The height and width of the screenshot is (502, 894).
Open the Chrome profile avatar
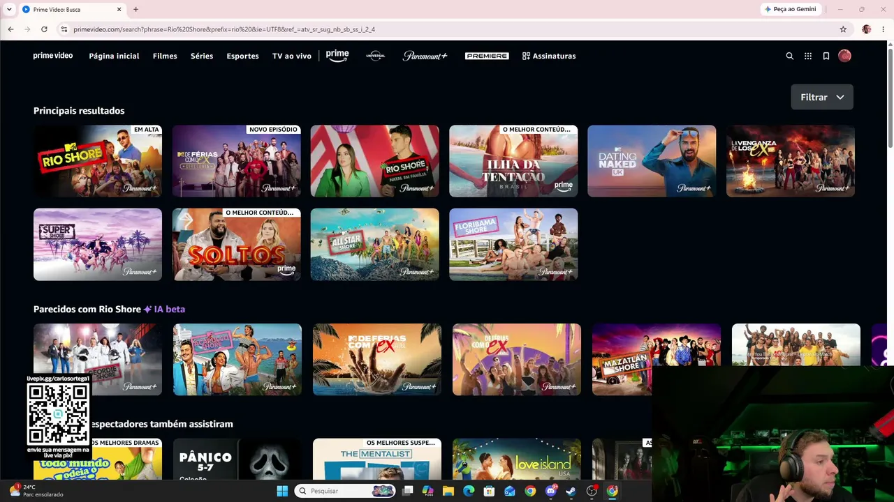(867, 29)
